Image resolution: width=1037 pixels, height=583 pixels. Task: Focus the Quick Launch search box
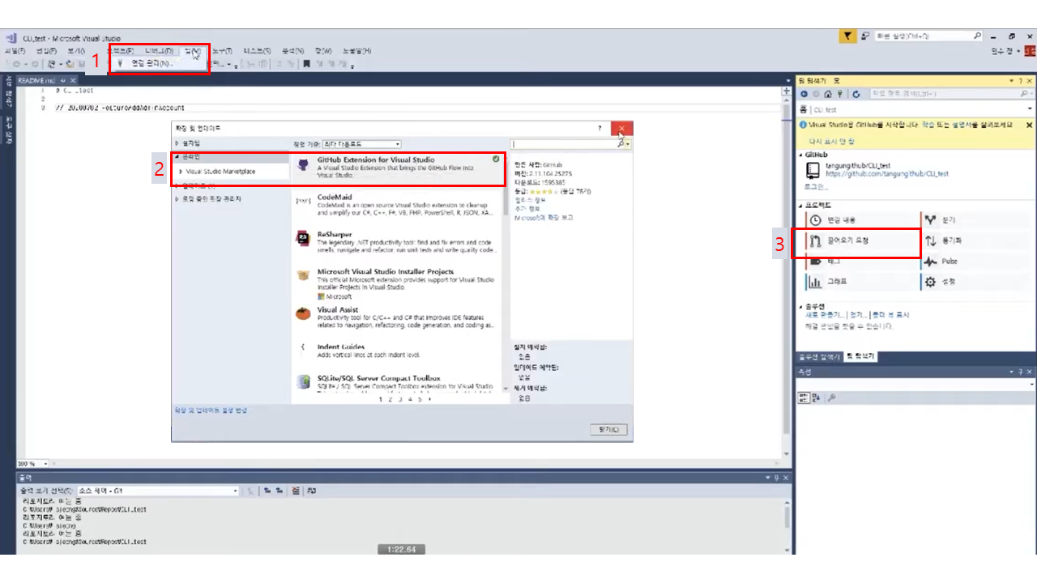(929, 36)
